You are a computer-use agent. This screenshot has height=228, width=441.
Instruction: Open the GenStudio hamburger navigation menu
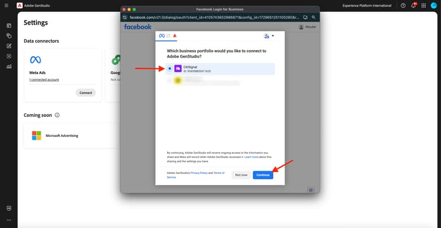(6, 5)
